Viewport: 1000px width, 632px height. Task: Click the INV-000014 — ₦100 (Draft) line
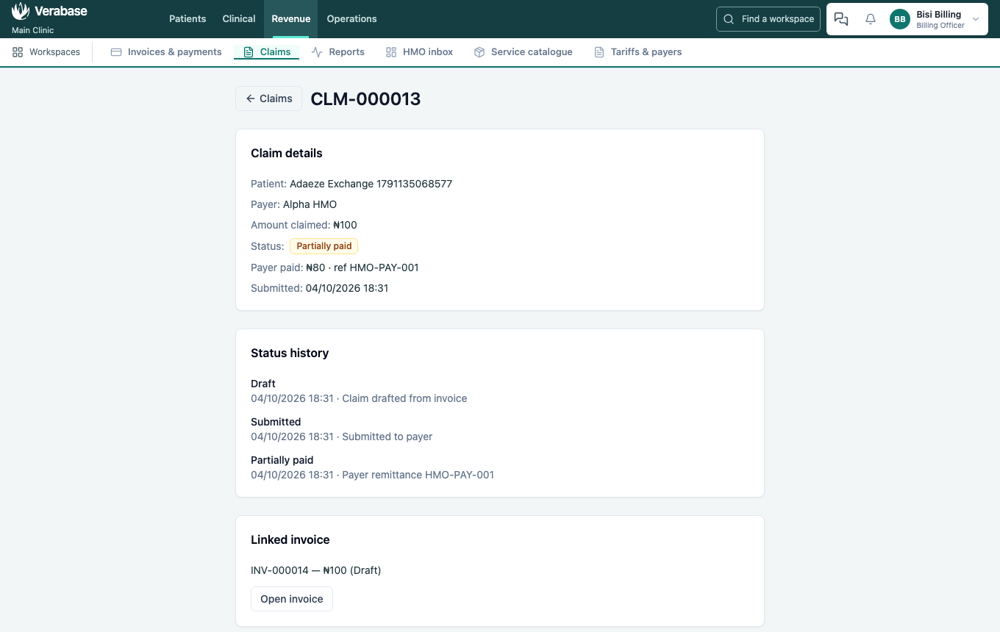[x=316, y=570]
